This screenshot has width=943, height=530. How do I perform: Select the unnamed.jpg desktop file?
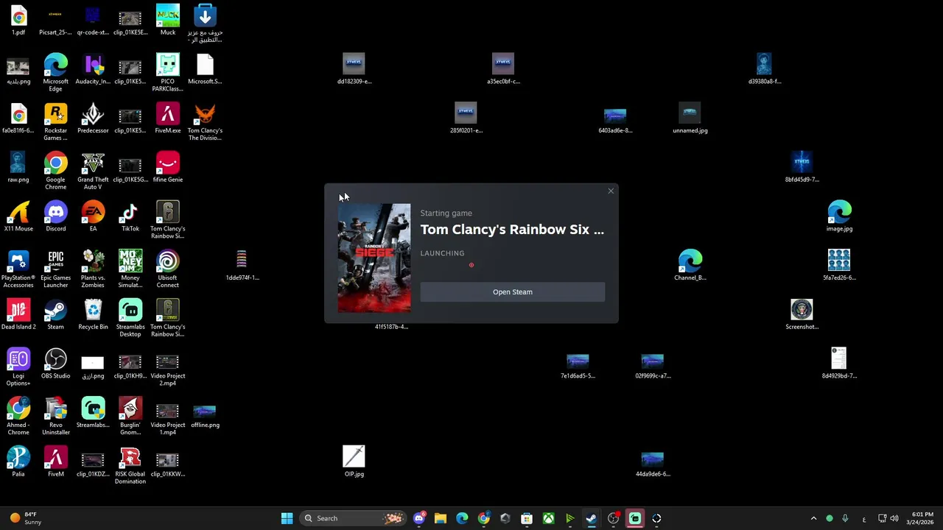pyautogui.click(x=690, y=119)
